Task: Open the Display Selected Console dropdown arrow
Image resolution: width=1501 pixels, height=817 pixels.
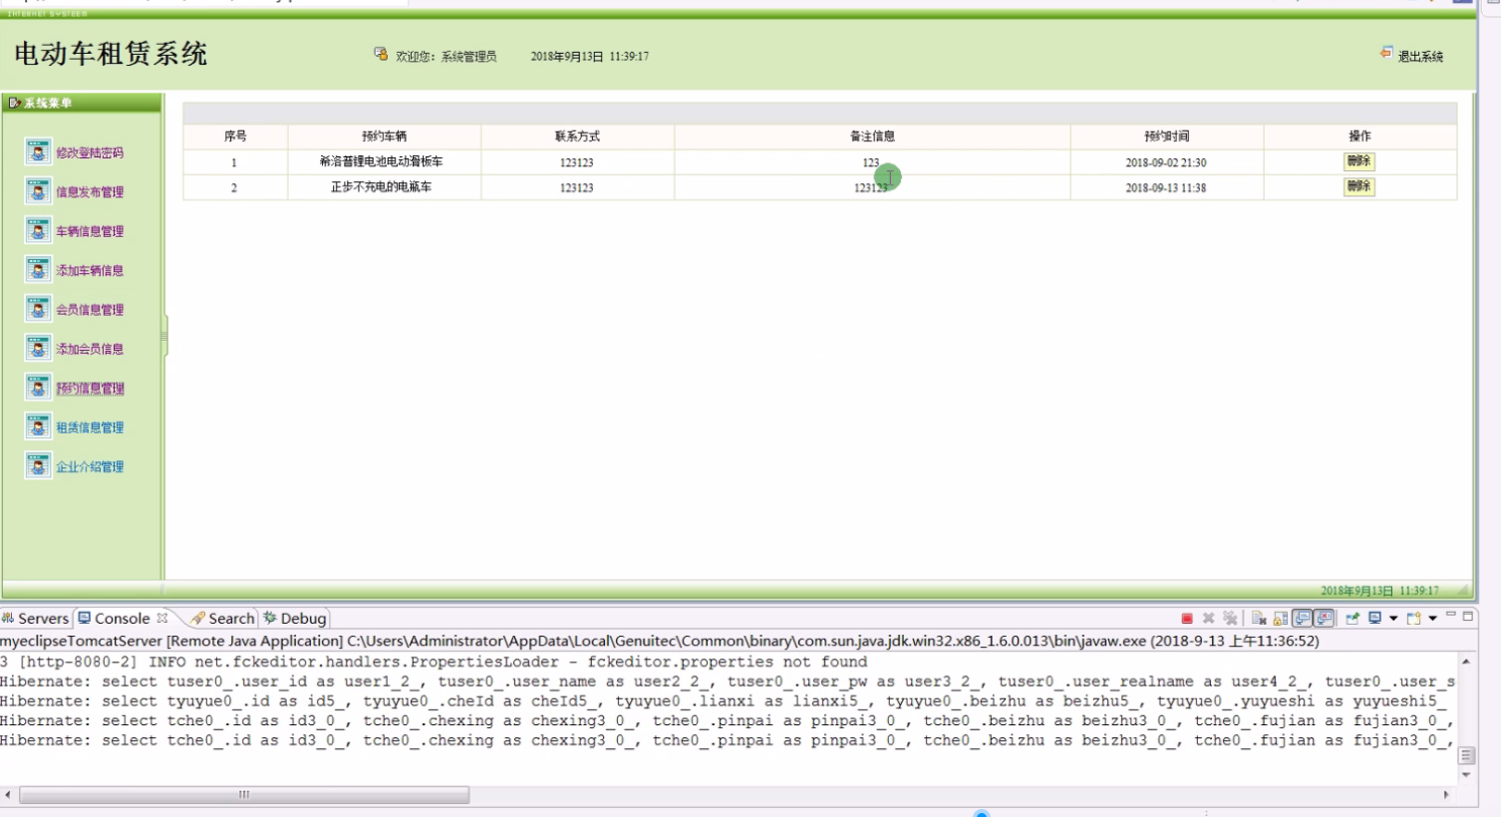Action: click(x=1393, y=619)
